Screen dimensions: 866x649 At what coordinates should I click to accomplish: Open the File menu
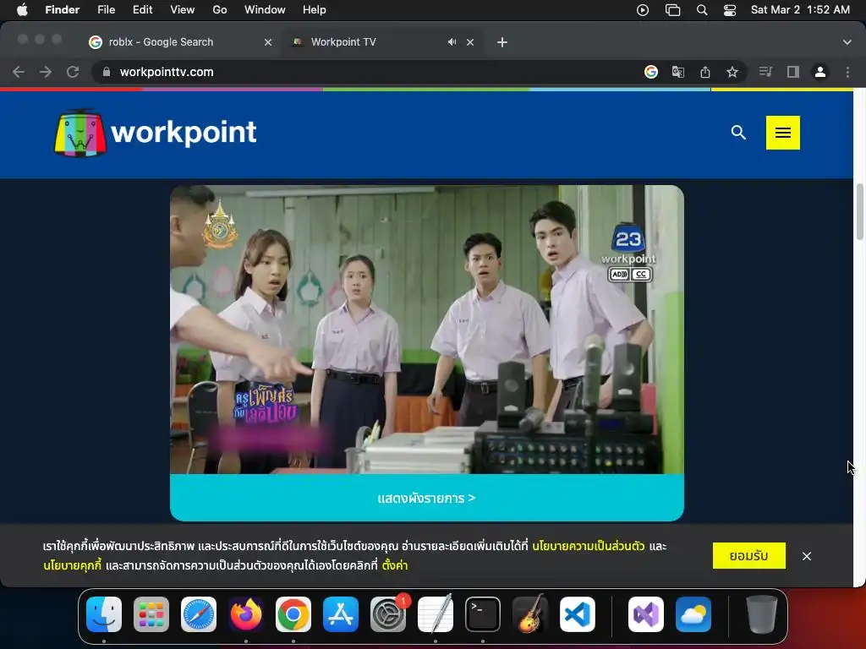coord(106,10)
